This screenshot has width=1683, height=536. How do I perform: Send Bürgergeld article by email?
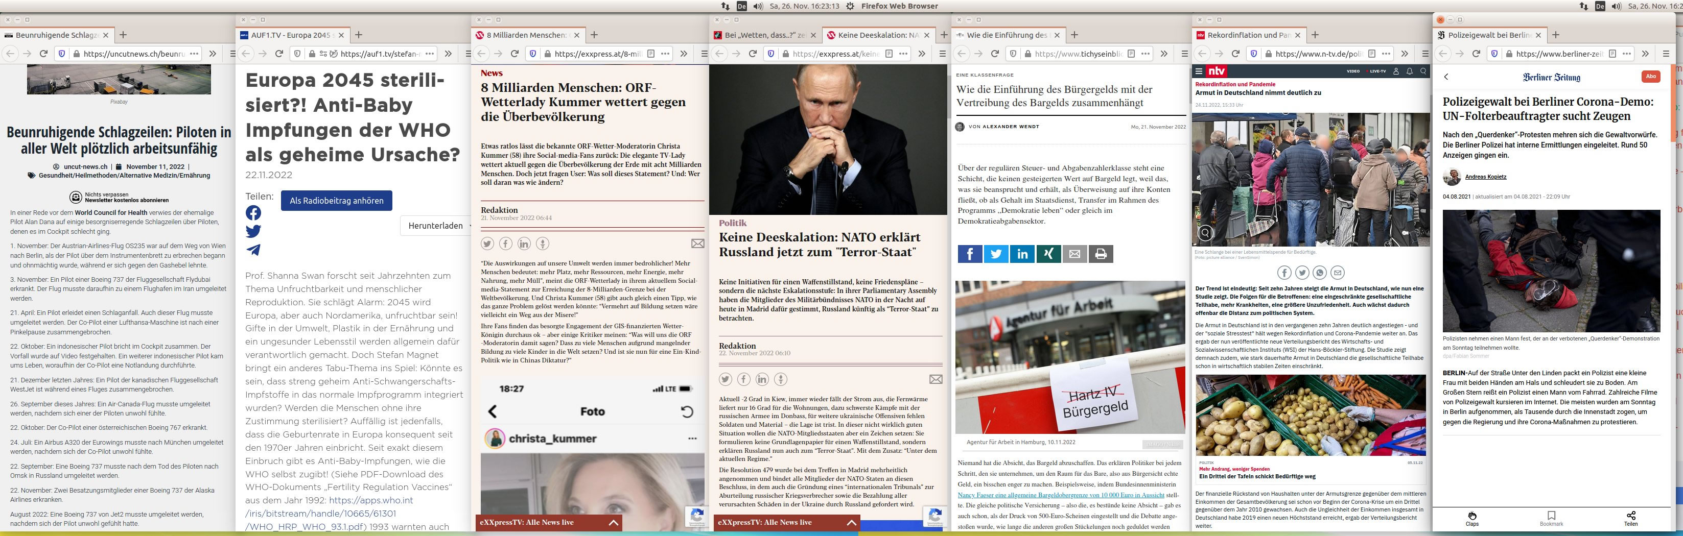pos(1074,254)
